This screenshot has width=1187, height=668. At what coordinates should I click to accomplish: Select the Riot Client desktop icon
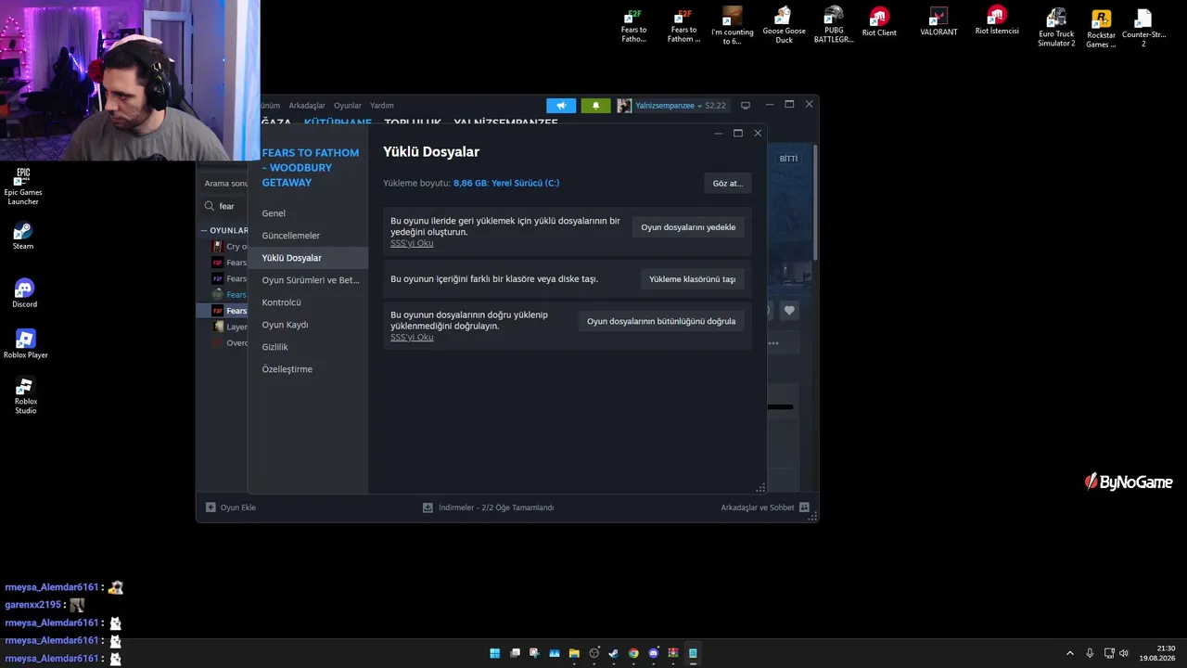tap(879, 23)
